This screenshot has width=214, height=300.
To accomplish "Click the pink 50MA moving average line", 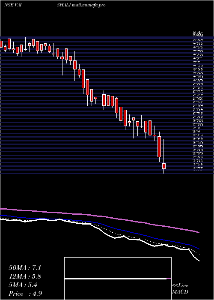I will tap(99, 216).
